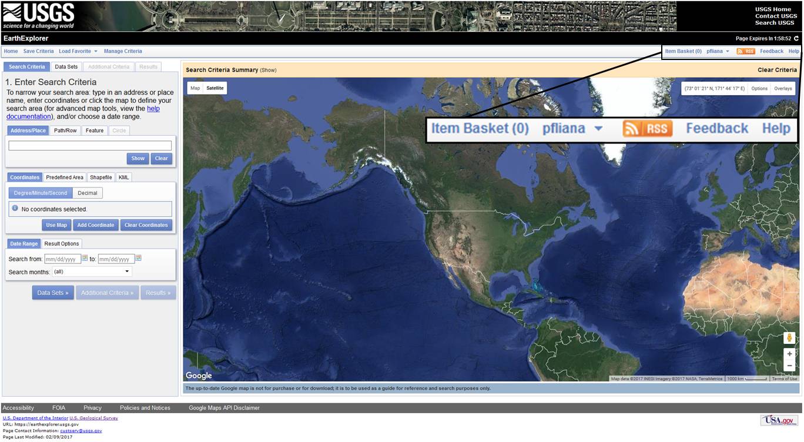Click the RSS feed icon

745,51
